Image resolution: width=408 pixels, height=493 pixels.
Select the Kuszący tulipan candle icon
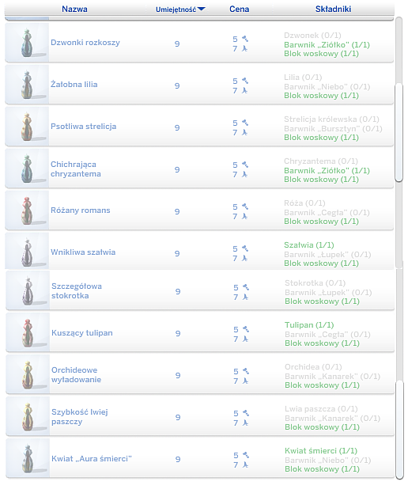point(28,332)
